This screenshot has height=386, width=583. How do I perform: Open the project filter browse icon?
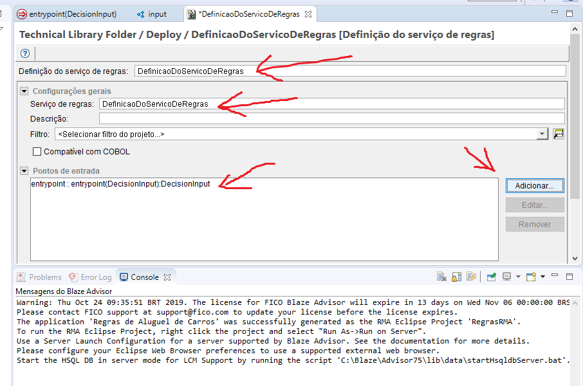coord(558,133)
